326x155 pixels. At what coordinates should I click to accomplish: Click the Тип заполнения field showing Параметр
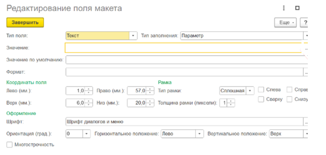click(242, 36)
